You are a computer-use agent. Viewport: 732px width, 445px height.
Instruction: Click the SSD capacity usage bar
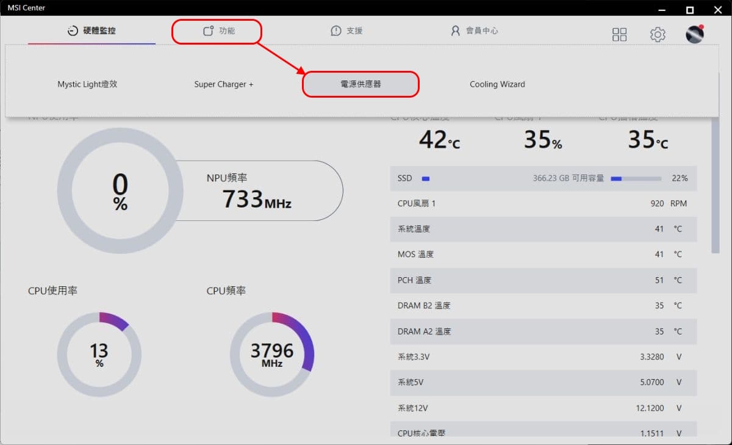[636, 179]
